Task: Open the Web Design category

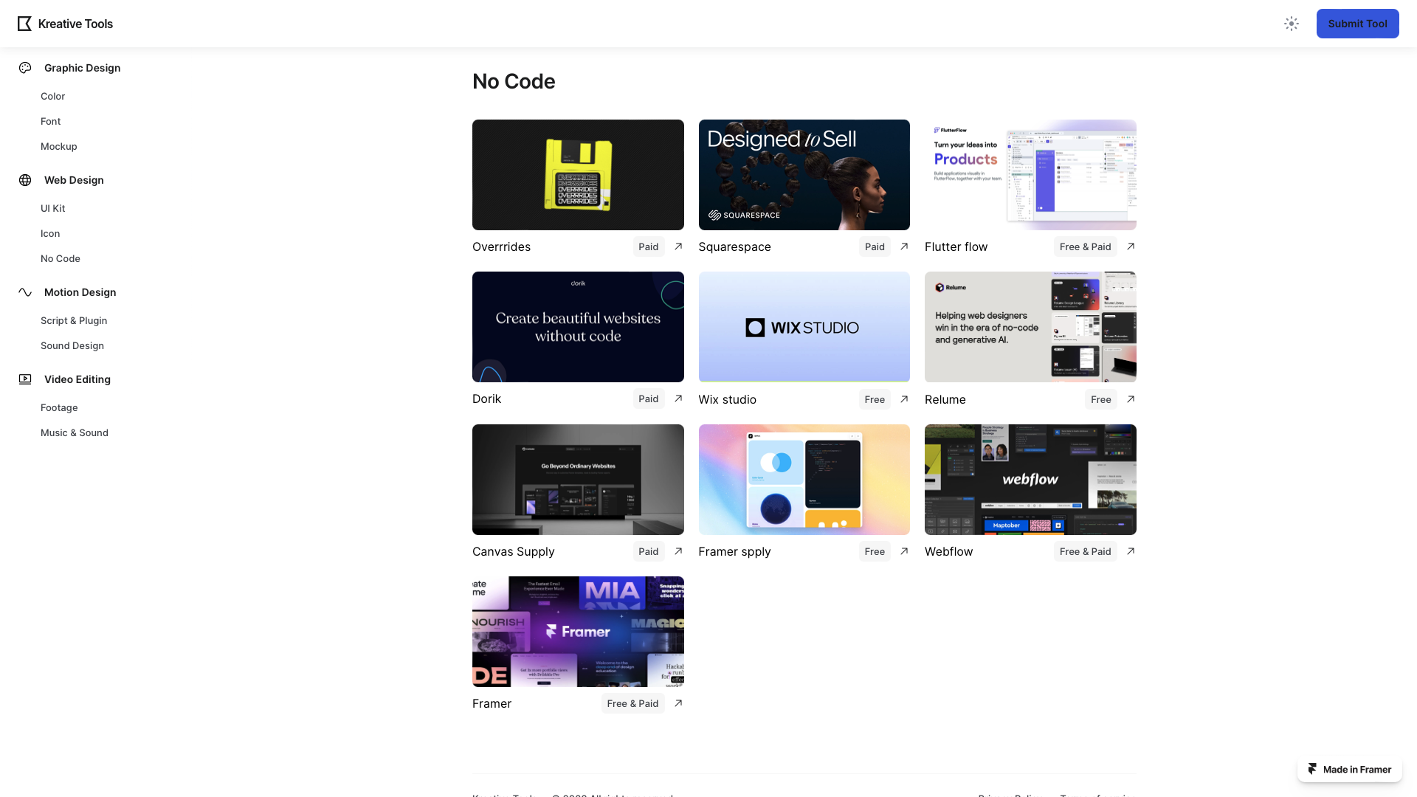Action: (74, 180)
